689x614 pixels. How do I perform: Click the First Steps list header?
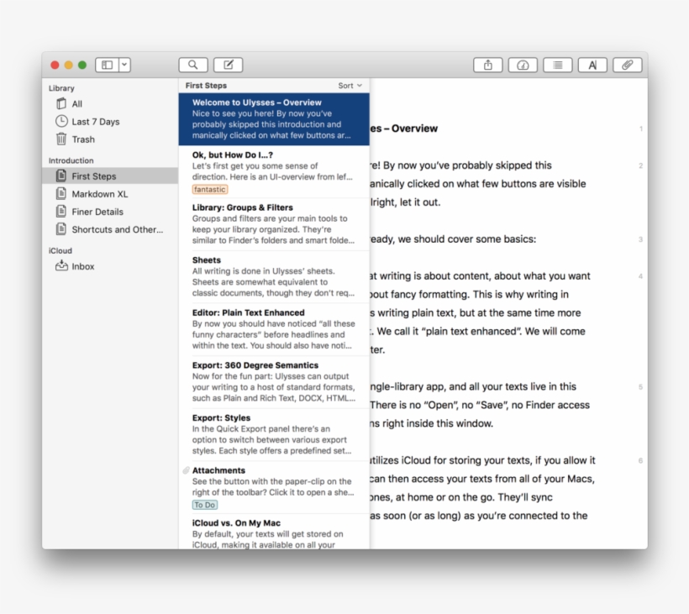click(206, 86)
